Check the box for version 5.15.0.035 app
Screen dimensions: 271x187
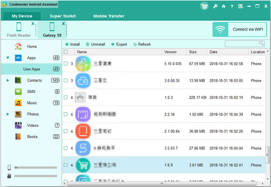pyautogui.click(x=66, y=64)
